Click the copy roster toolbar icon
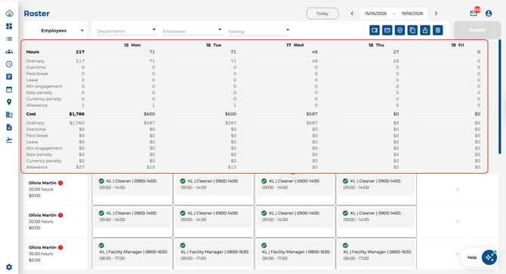The image size is (506, 274). pos(412,30)
